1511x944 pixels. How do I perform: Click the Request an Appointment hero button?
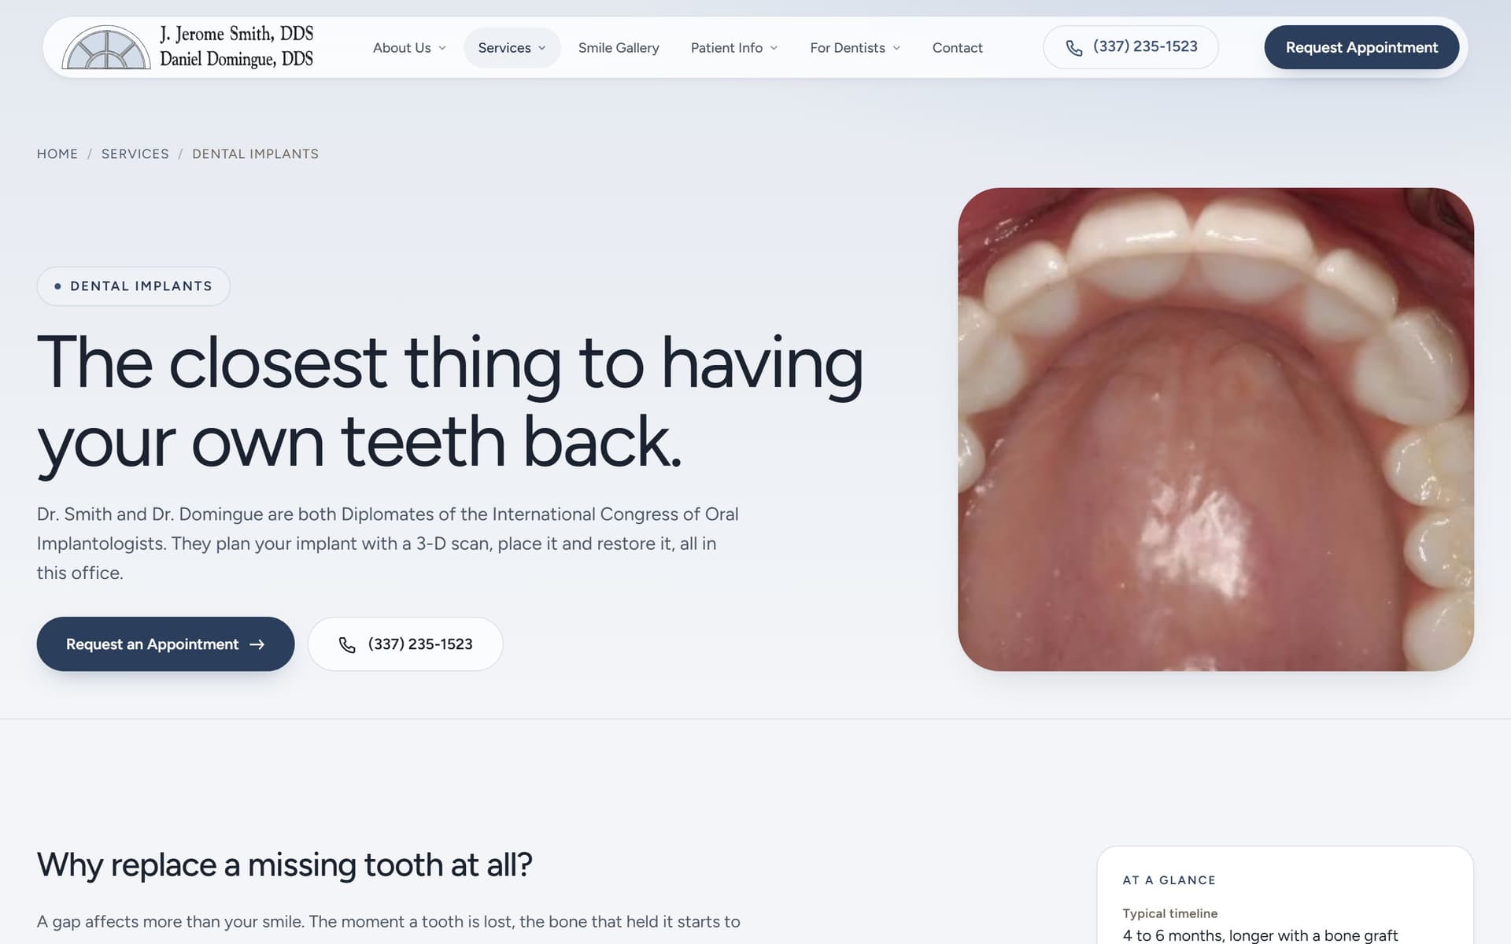click(165, 644)
